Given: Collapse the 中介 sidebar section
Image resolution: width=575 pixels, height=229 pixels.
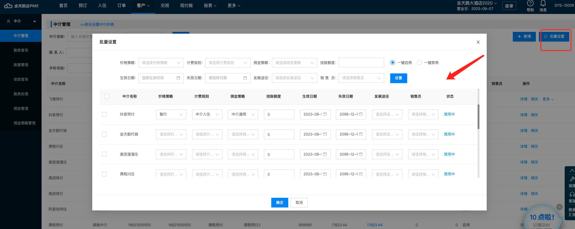Looking at the screenshot, I should [35, 21].
